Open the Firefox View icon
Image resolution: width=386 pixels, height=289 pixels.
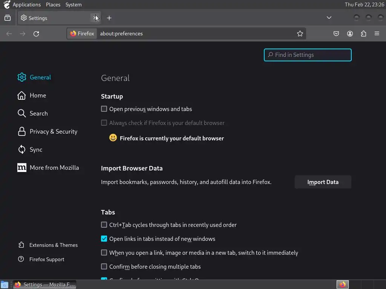(8, 18)
